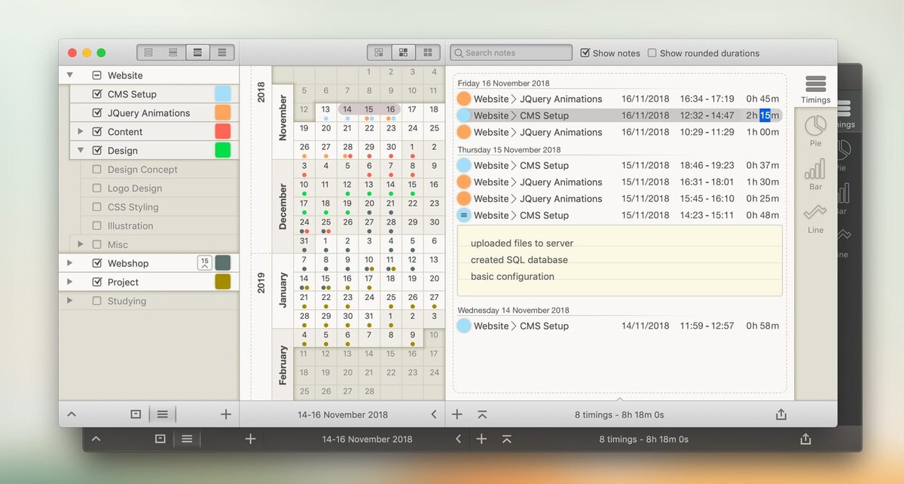Expand the Studying project
The width and height of the screenshot is (904, 484).
point(70,301)
